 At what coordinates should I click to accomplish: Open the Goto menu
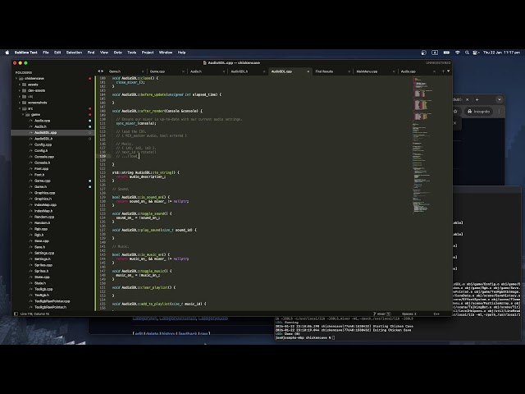(x=118, y=53)
